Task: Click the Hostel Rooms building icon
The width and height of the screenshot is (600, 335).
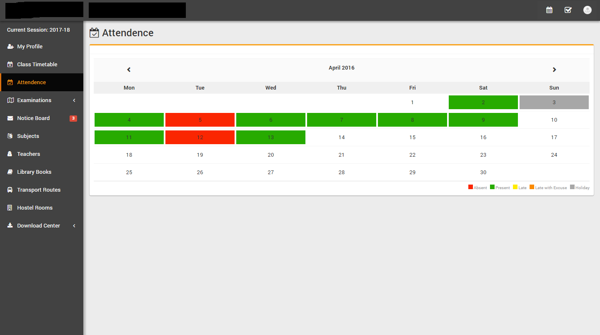Action: point(10,208)
